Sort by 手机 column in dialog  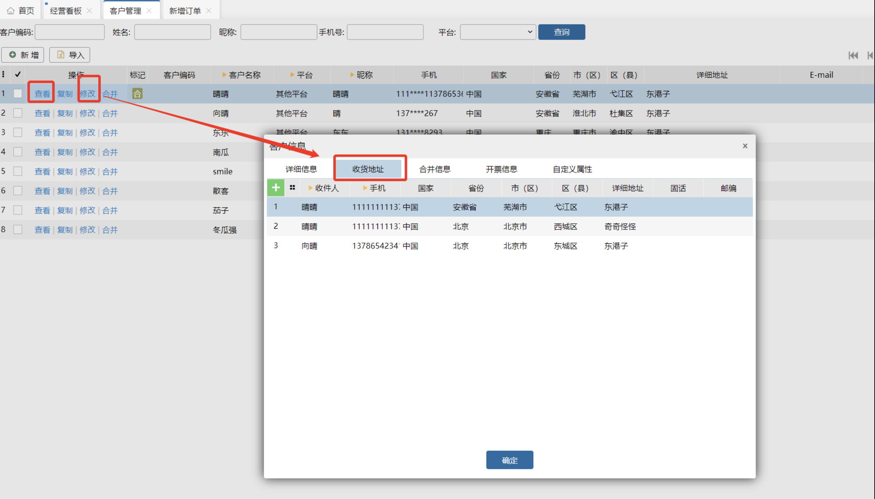pos(375,188)
